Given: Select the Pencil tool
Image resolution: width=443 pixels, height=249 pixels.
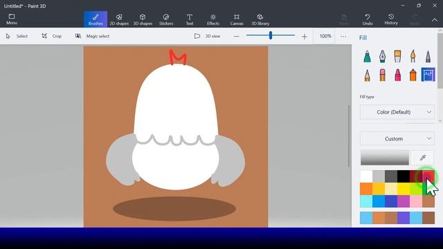Looking at the screenshot, I should point(367,75).
